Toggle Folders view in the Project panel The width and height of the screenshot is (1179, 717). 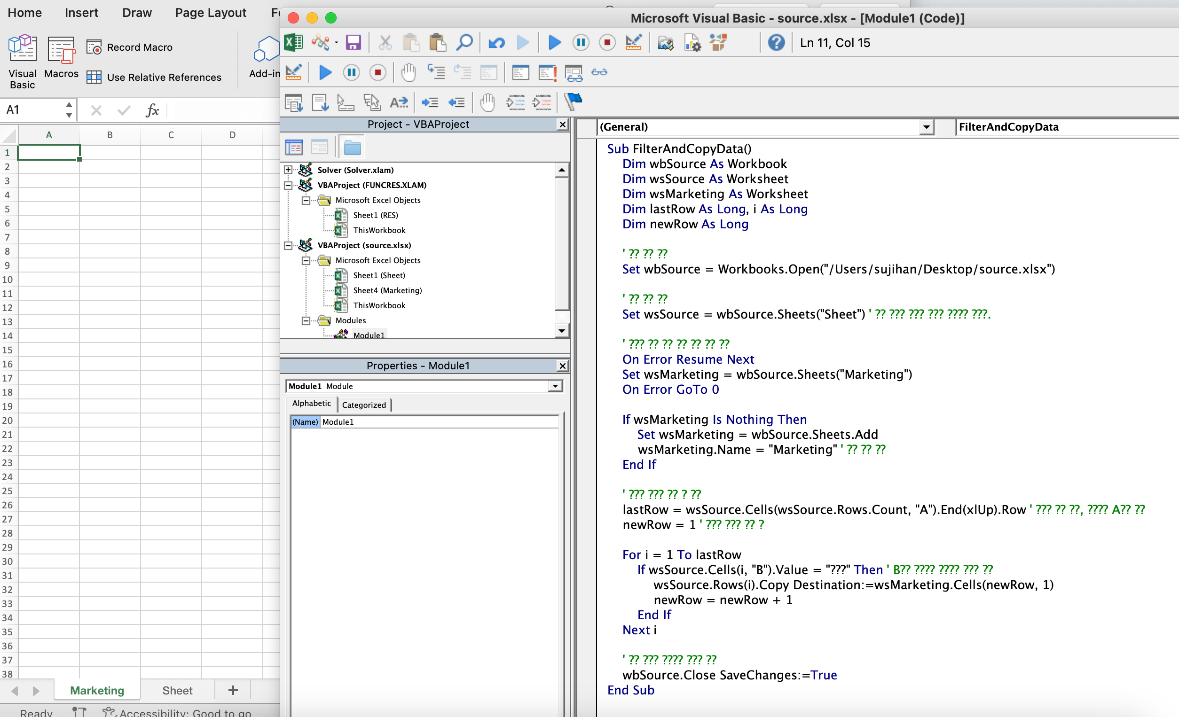352,147
